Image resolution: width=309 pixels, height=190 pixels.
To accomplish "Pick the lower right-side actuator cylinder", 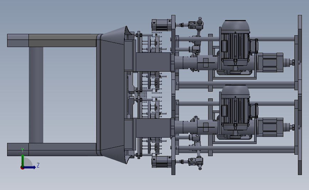I will click(x=271, y=127).
